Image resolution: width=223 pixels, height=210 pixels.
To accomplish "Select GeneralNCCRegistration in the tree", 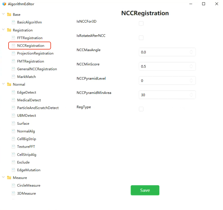I will tap(37, 69).
